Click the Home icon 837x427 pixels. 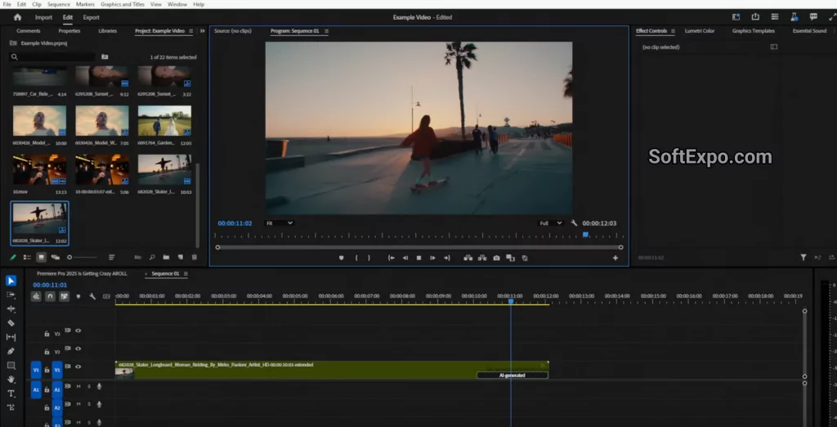pos(18,17)
